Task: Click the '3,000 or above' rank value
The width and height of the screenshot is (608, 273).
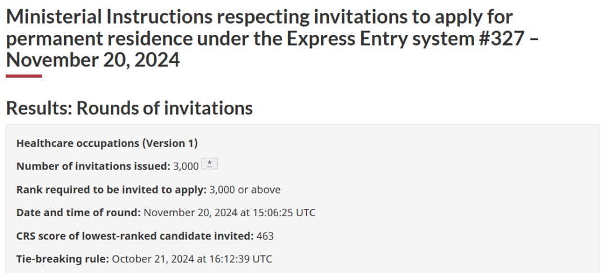Action: click(x=245, y=190)
